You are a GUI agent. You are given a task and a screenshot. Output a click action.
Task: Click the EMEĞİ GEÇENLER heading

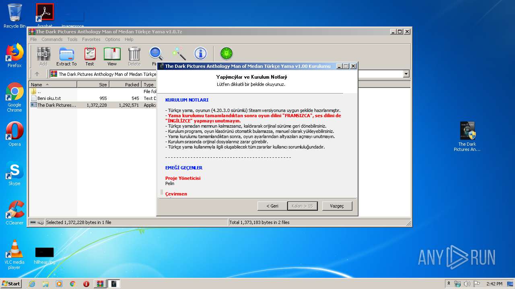pos(184,168)
